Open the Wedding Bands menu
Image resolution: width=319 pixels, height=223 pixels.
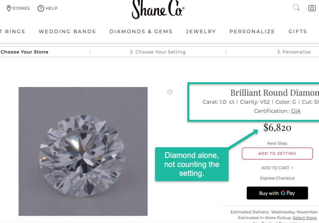point(67,32)
